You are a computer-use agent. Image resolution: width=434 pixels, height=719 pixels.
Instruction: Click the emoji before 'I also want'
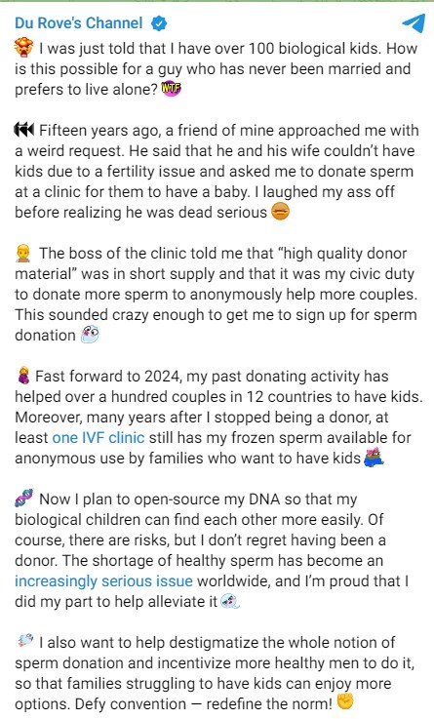tap(24, 641)
